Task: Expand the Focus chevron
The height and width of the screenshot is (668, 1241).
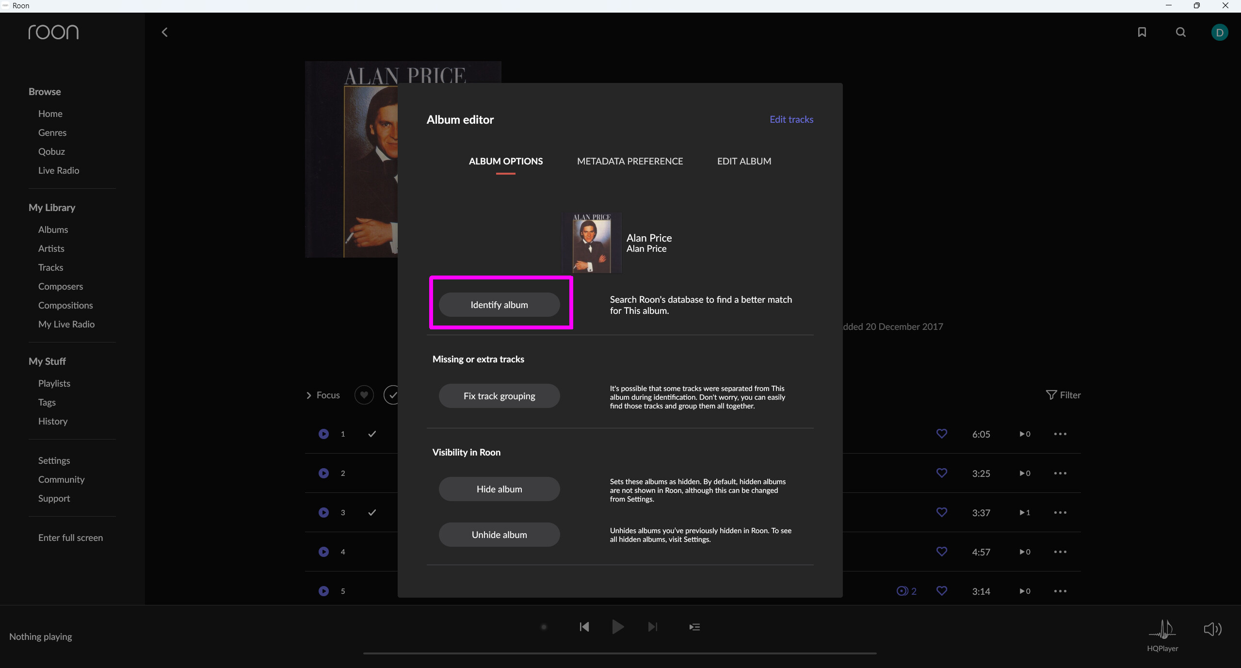Action: click(x=309, y=395)
